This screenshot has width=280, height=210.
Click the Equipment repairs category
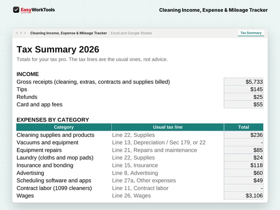coord(39,150)
